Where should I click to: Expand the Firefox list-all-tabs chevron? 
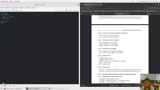pos(147,4)
